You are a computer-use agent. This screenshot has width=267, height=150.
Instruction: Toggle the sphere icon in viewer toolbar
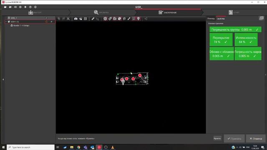[120, 19]
